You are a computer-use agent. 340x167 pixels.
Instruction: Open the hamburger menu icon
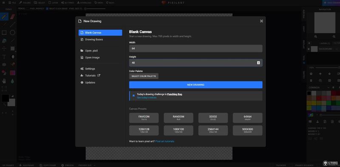(3, 3)
